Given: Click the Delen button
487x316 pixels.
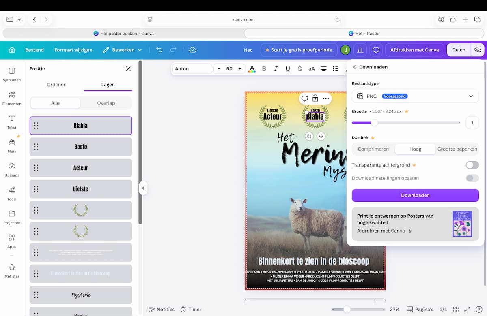Looking at the screenshot, I should pyautogui.click(x=459, y=50).
